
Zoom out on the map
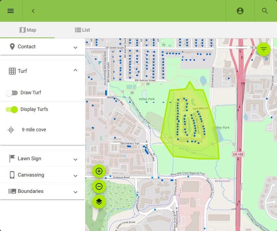(99, 186)
